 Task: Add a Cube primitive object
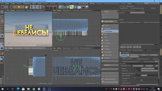(x=60, y=7)
